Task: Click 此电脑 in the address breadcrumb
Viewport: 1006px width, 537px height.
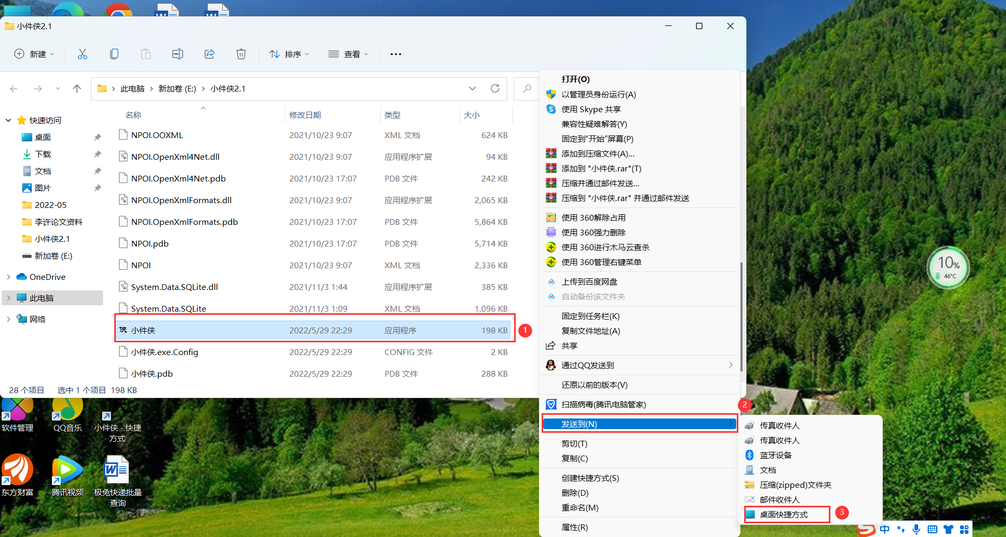Action: click(x=132, y=89)
